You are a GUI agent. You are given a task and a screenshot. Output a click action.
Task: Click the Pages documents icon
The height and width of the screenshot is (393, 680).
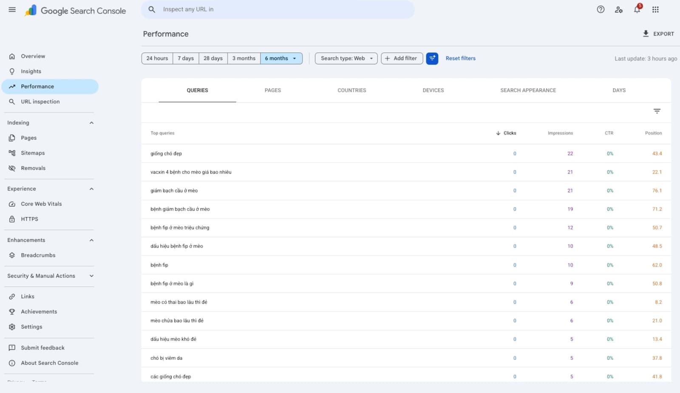click(x=12, y=138)
